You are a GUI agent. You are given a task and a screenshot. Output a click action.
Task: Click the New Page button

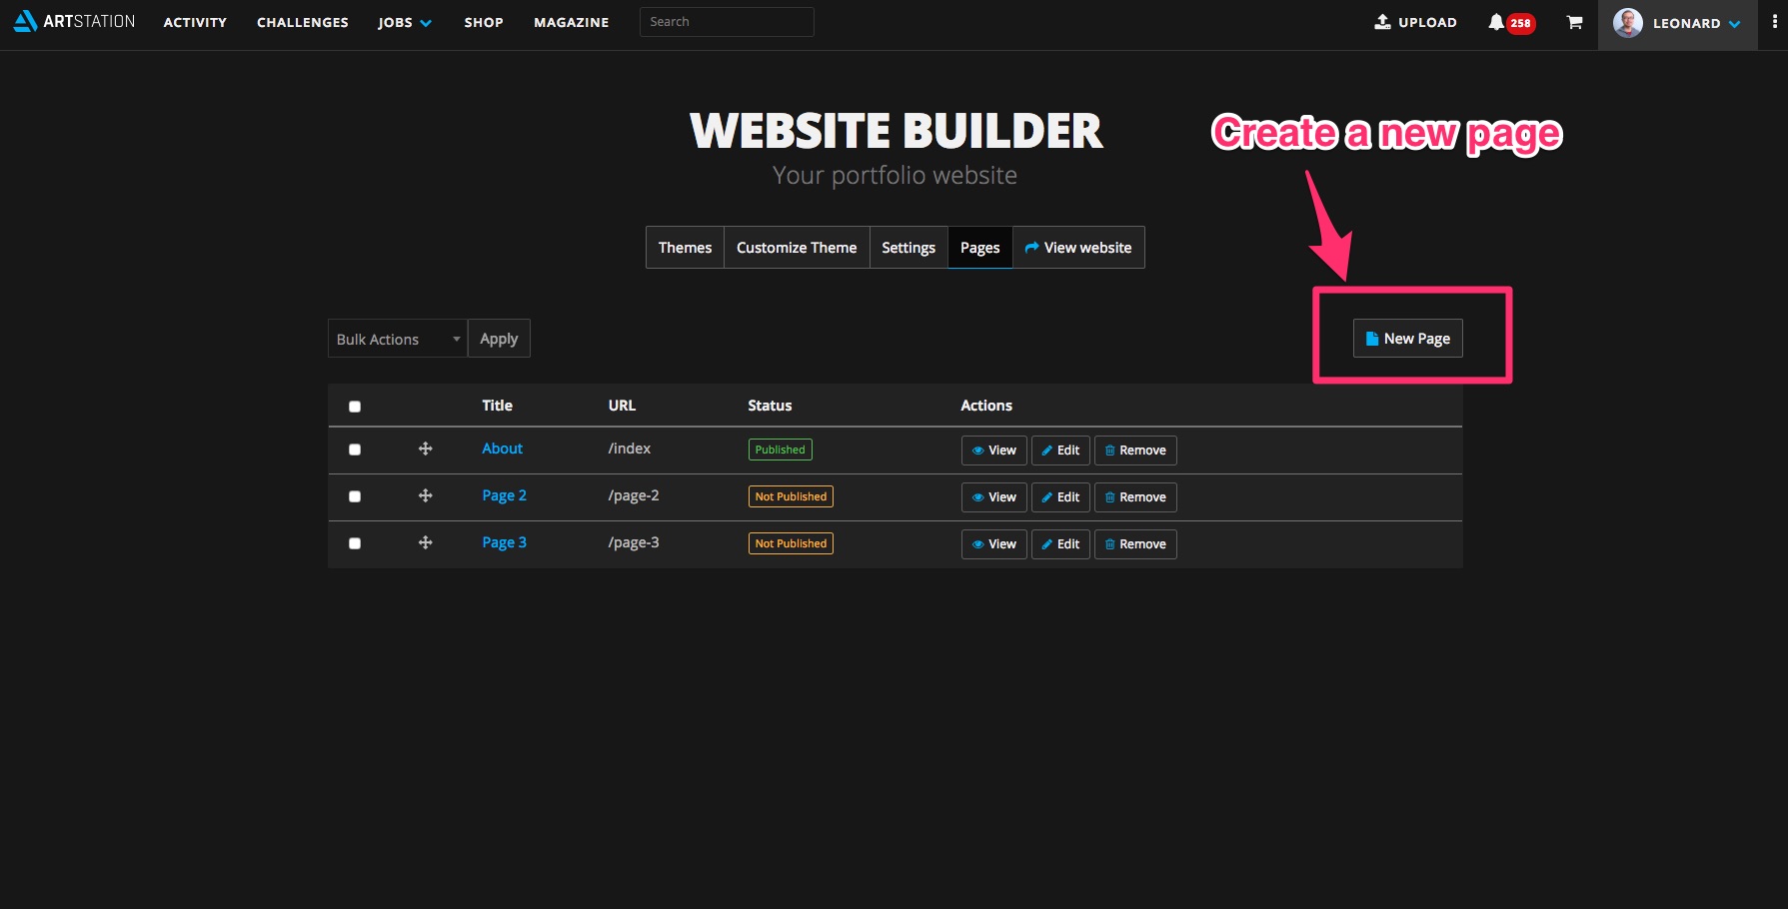(1408, 339)
